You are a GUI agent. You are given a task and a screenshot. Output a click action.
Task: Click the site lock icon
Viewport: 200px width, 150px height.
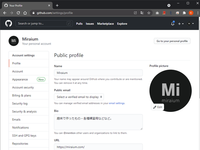(x=33, y=13)
